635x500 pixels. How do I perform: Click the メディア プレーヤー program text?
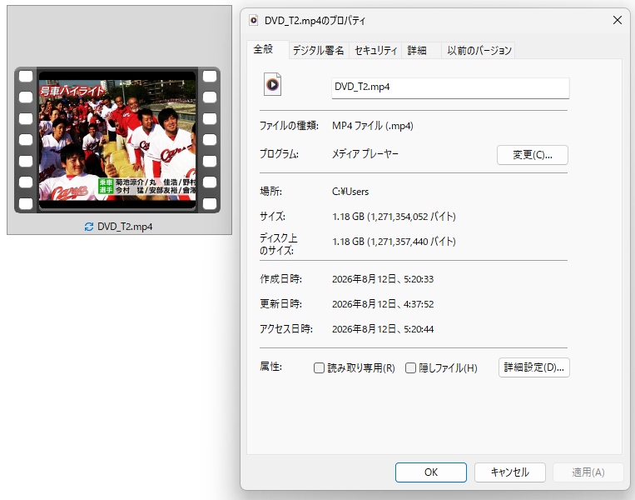click(365, 153)
